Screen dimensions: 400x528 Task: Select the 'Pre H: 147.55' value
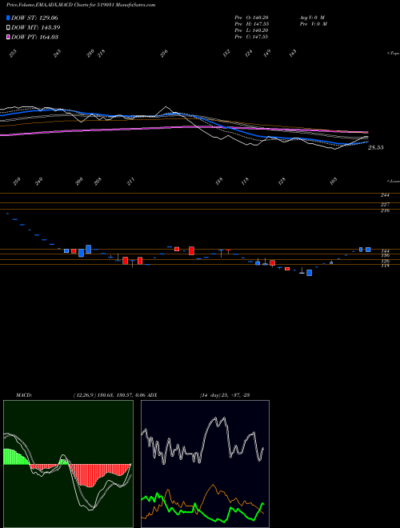coord(251,24)
